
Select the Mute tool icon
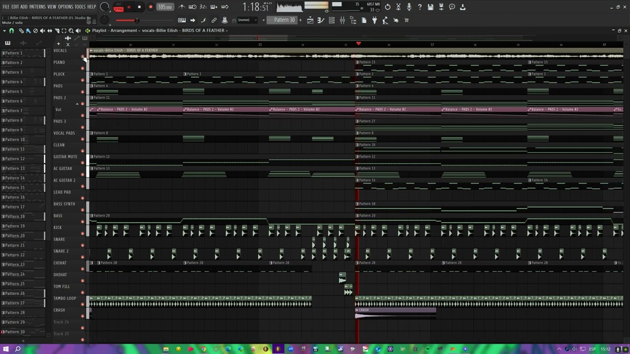pos(42,30)
